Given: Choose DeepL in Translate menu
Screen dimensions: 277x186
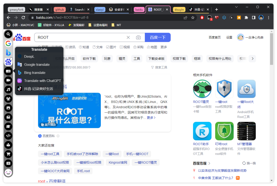Looking at the screenshot, I should (x=39, y=56).
